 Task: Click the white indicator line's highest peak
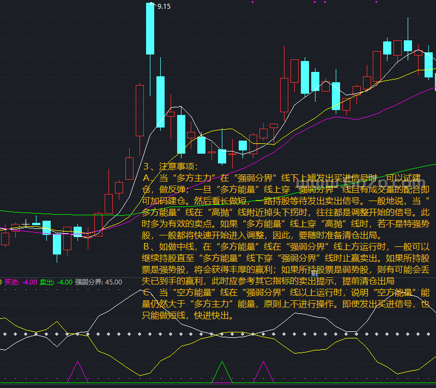[141, 290]
